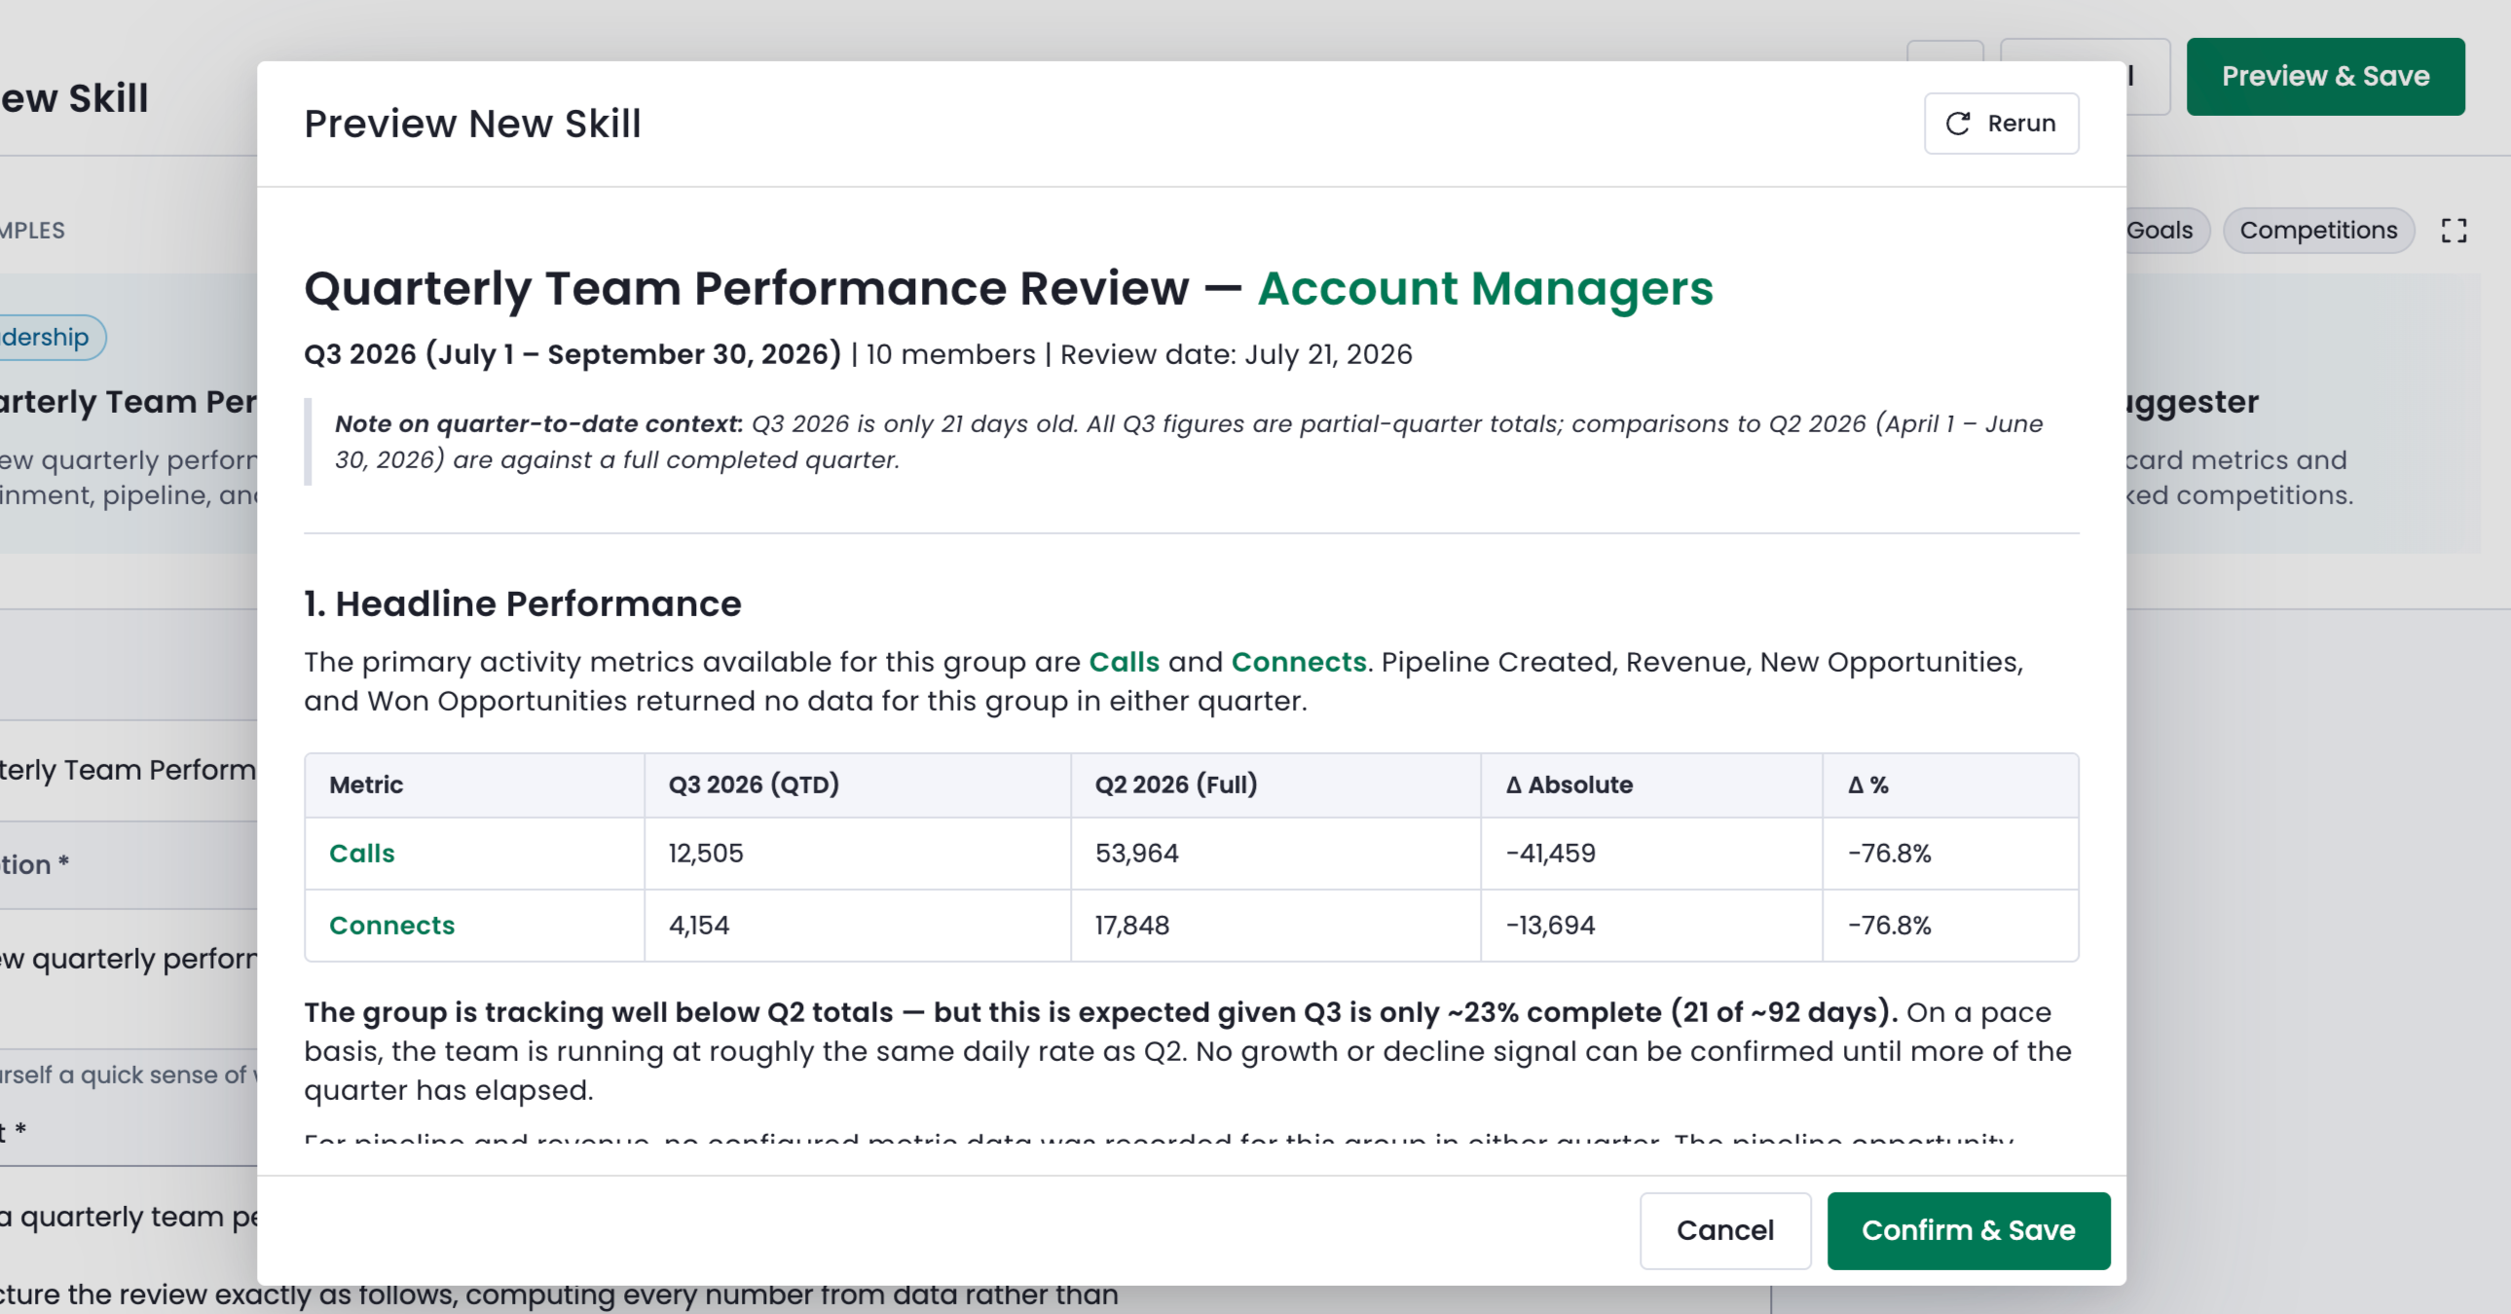Click the Rerun refresh icon
Image resolution: width=2511 pixels, height=1314 pixels.
[x=1957, y=124]
